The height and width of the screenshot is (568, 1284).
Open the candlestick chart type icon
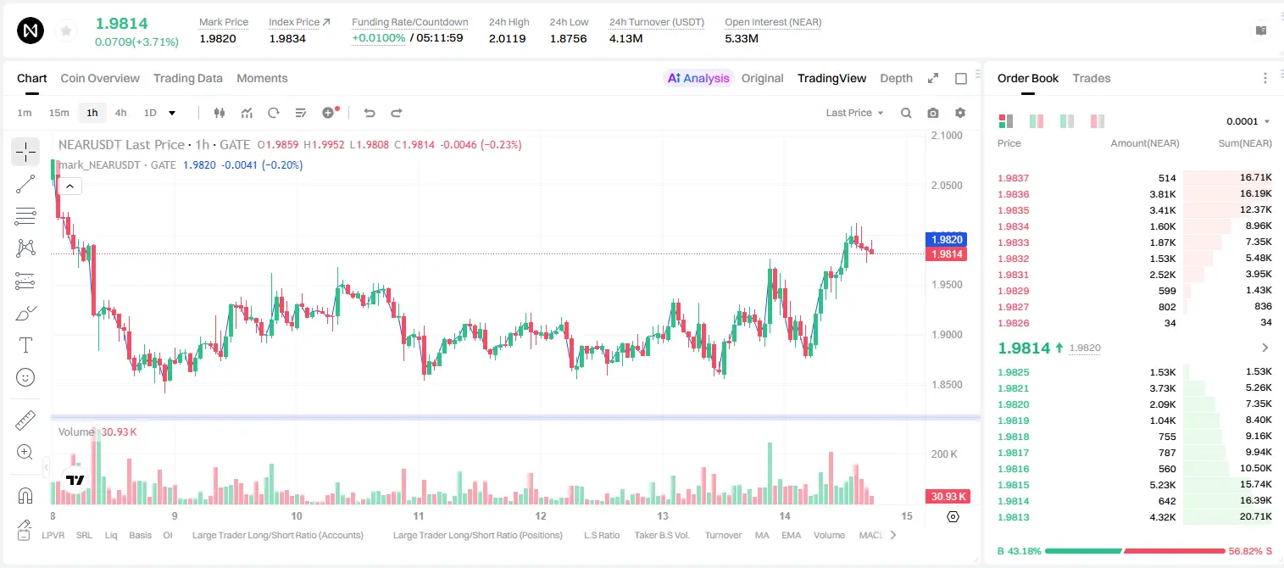220,113
